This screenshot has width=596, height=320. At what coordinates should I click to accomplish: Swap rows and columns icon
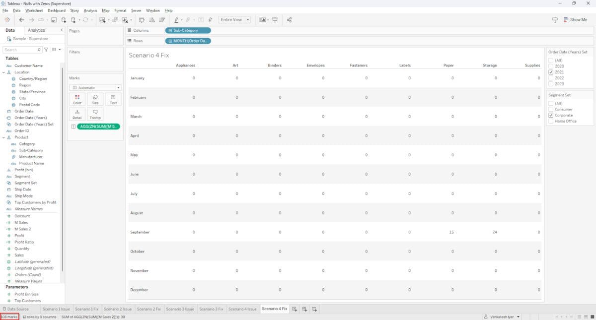tap(142, 20)
